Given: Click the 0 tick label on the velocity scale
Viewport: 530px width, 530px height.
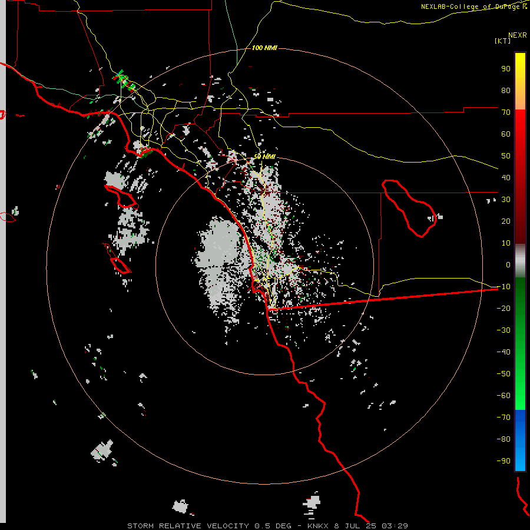Looking at the screenshot, I should coord(508,265).
